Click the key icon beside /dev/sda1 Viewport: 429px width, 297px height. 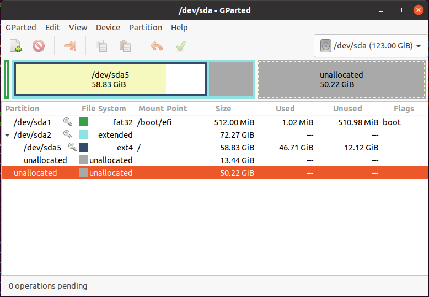click(x=68, y=122)
